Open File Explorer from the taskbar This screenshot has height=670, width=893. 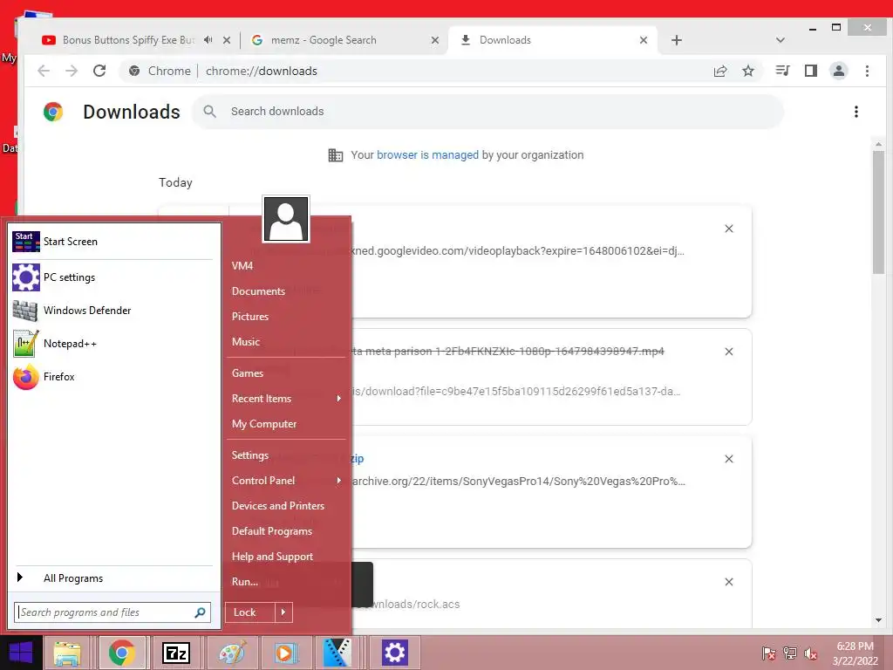(x=67, y=653)
